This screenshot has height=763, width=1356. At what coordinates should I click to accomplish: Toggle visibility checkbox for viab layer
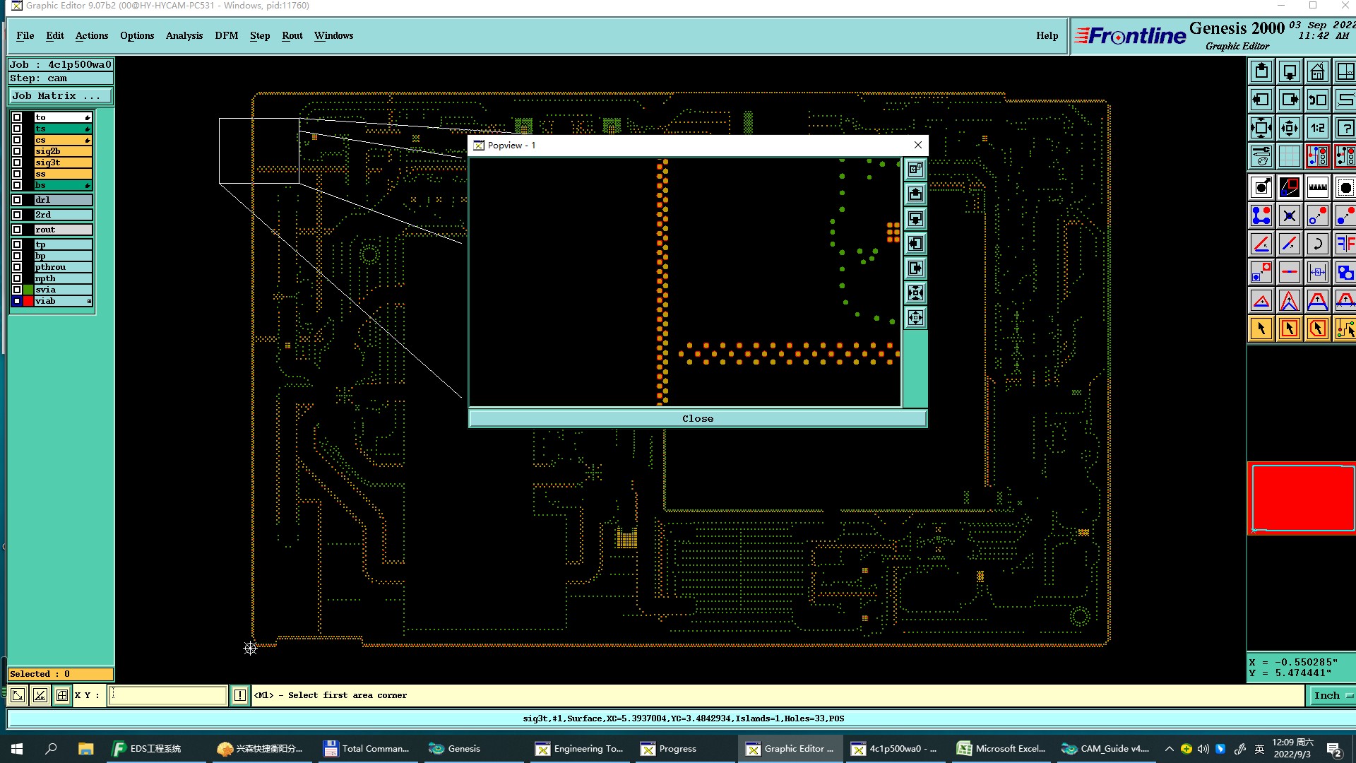[x=17, y=301]
